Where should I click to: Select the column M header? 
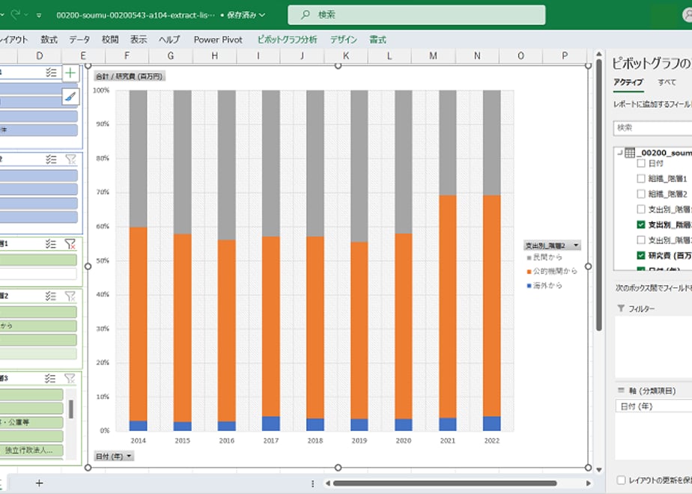click(433, 55)
